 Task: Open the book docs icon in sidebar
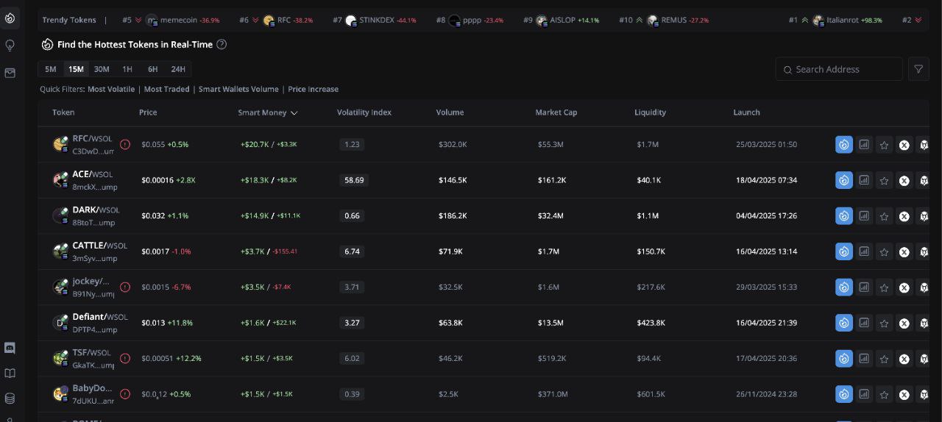(x=10, y=373)
